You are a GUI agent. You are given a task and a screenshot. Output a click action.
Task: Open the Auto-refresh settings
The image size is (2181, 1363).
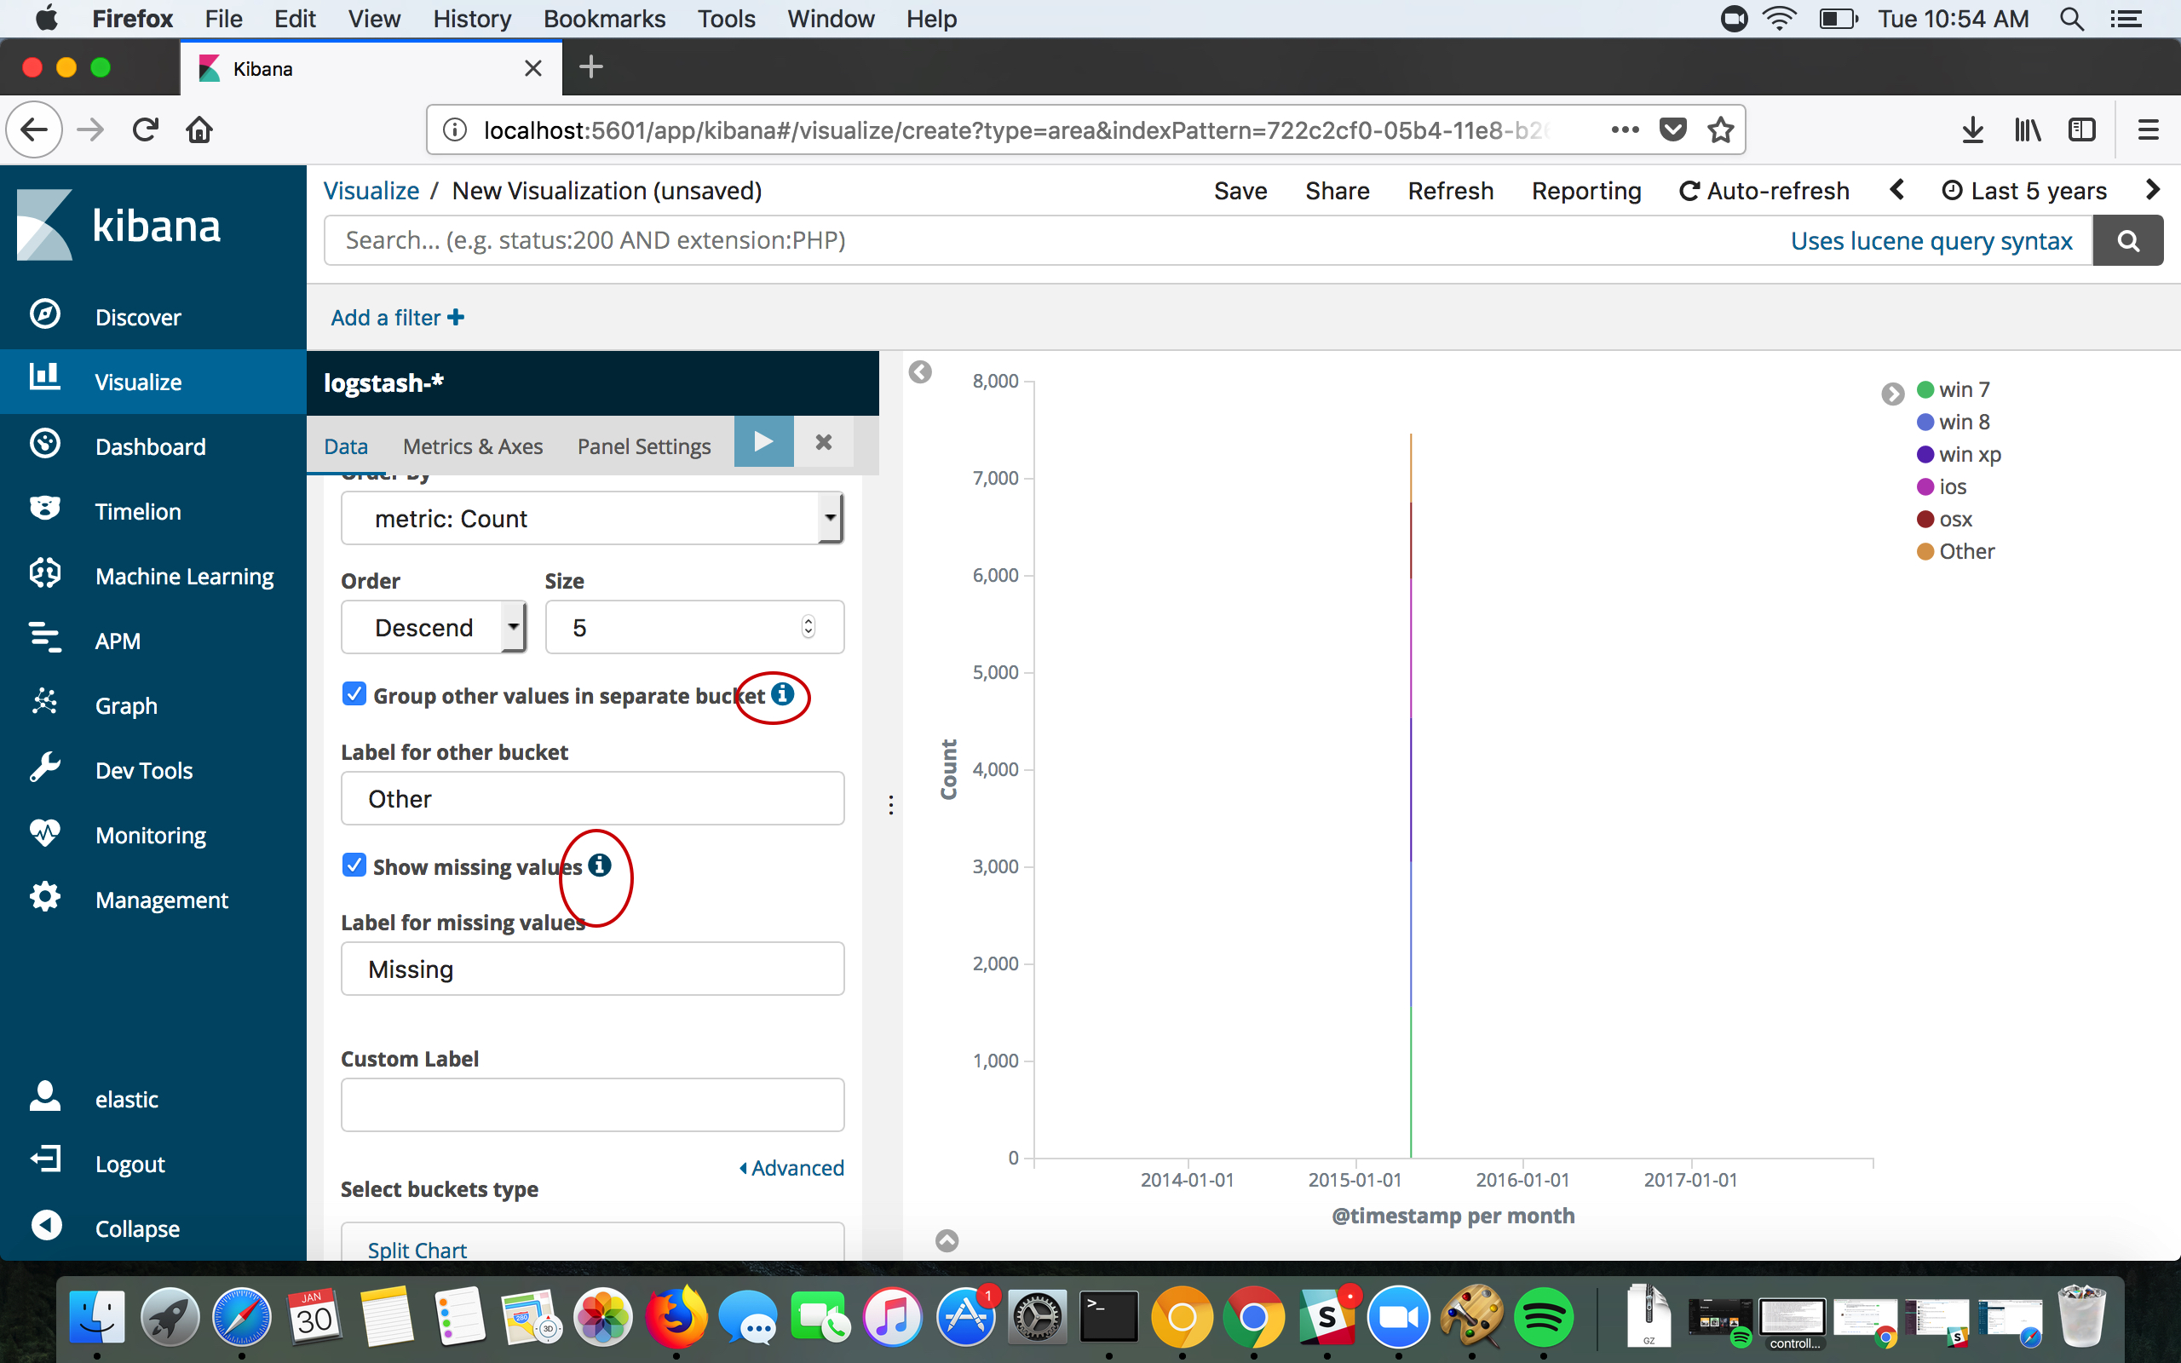pos(1764,191)
